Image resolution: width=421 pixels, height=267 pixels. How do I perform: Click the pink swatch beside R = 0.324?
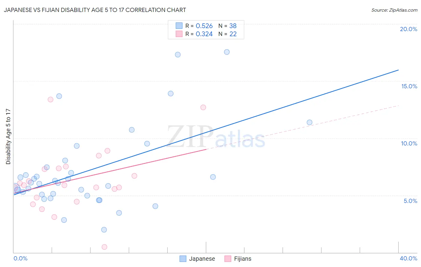click(179, 34)
